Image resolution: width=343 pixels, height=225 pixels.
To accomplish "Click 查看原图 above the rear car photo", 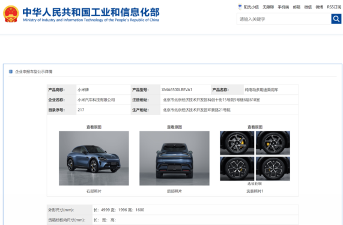I will [x=174, y=127].
